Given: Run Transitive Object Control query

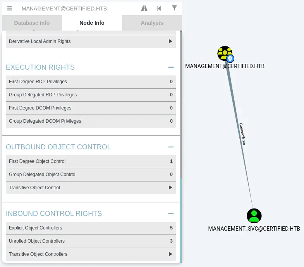Looking at the screenshot, I should point(170,188).
